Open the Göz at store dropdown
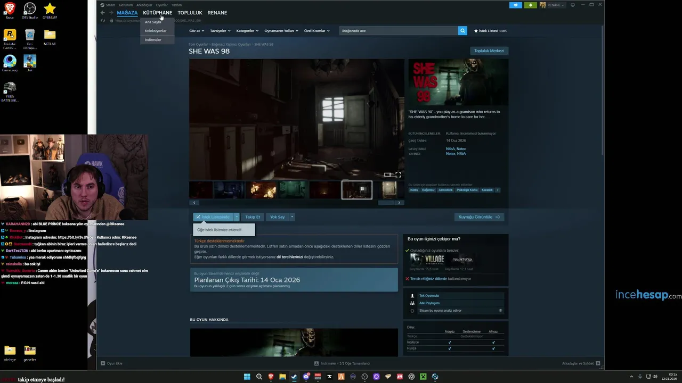The height and width of the screenshot is (383, 682). [197, 31]
